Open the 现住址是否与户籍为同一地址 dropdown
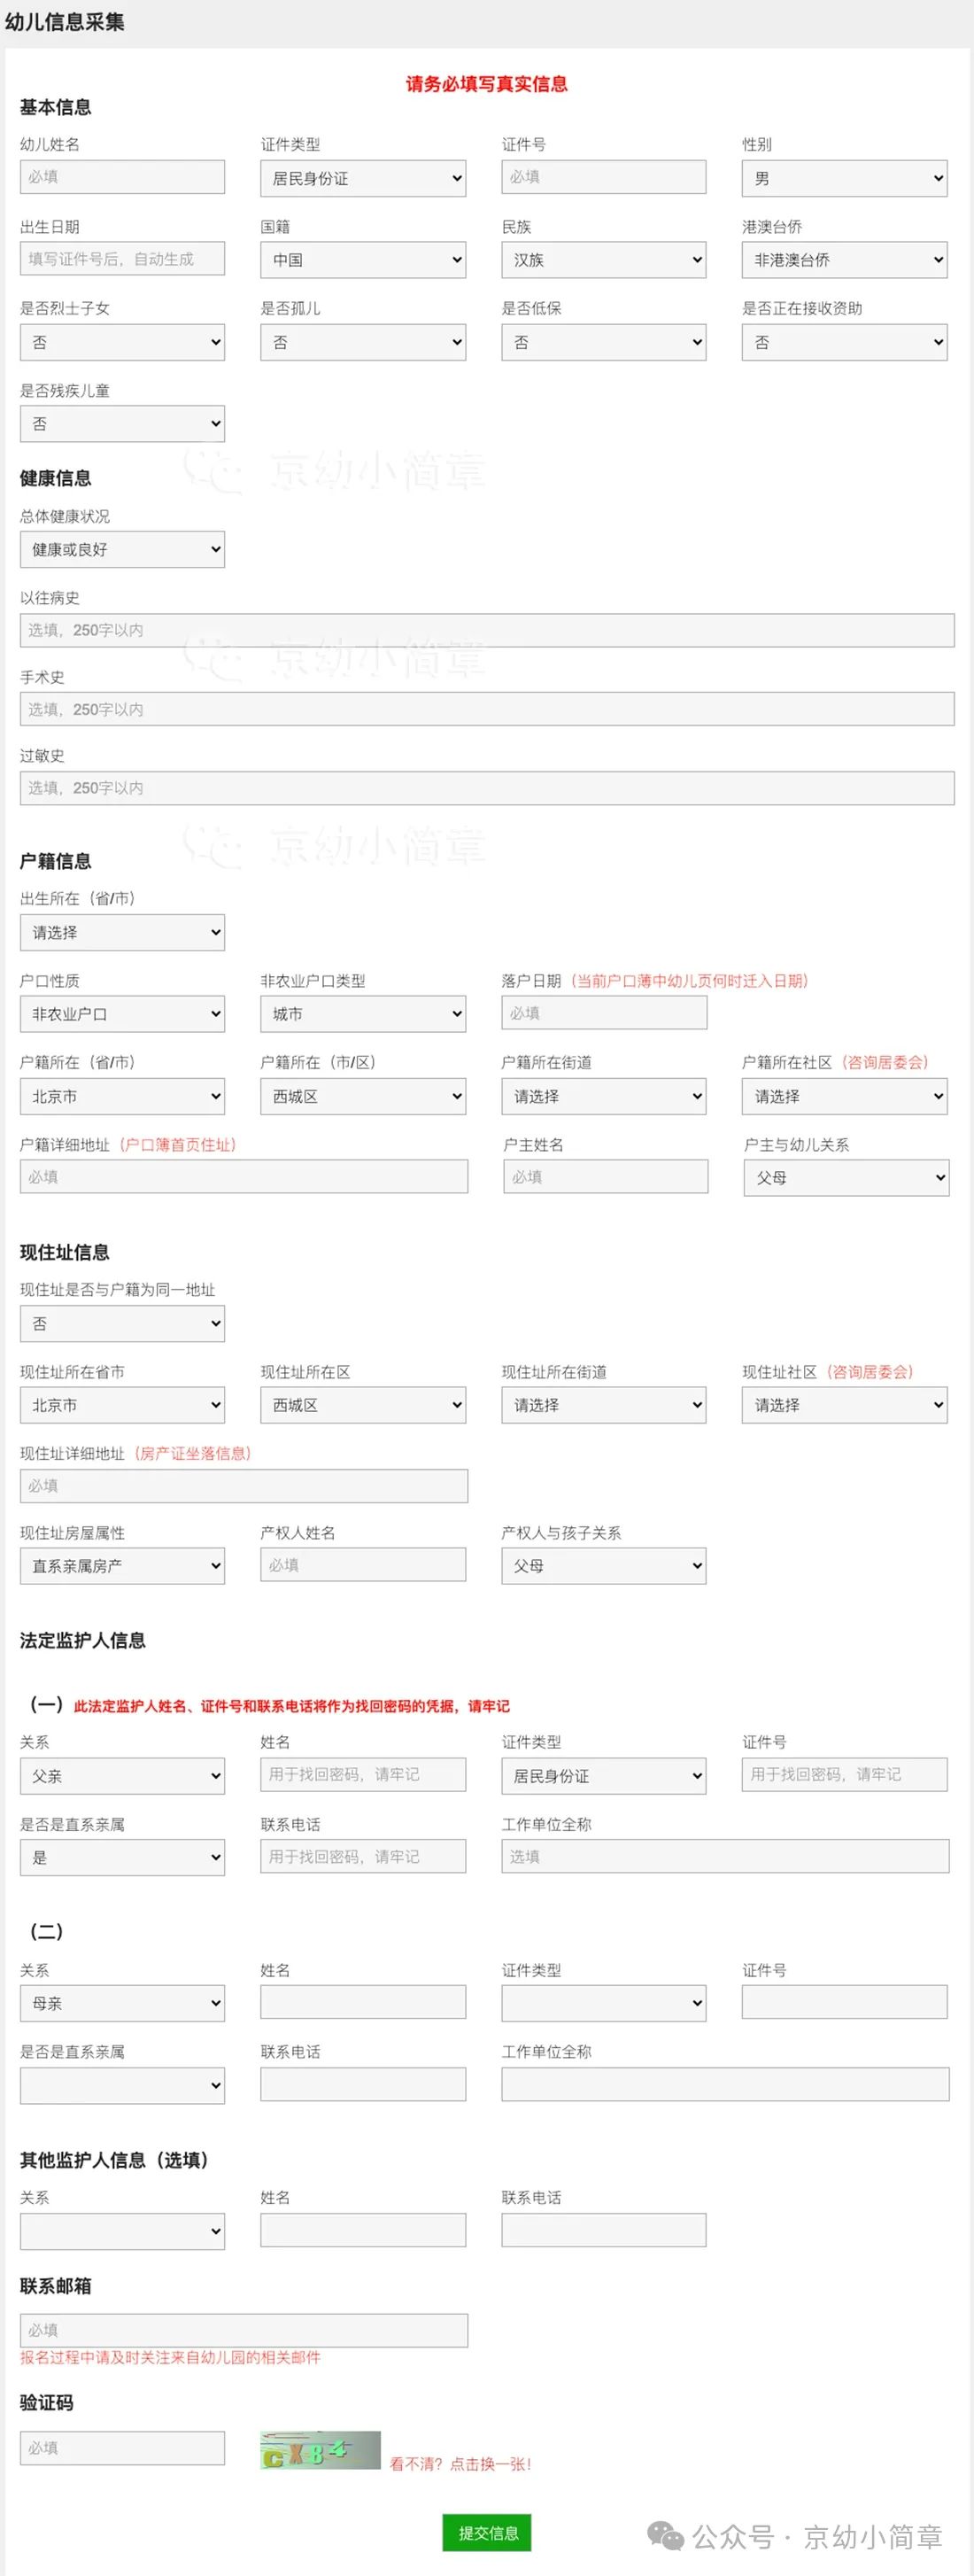 pos(122,1324)
